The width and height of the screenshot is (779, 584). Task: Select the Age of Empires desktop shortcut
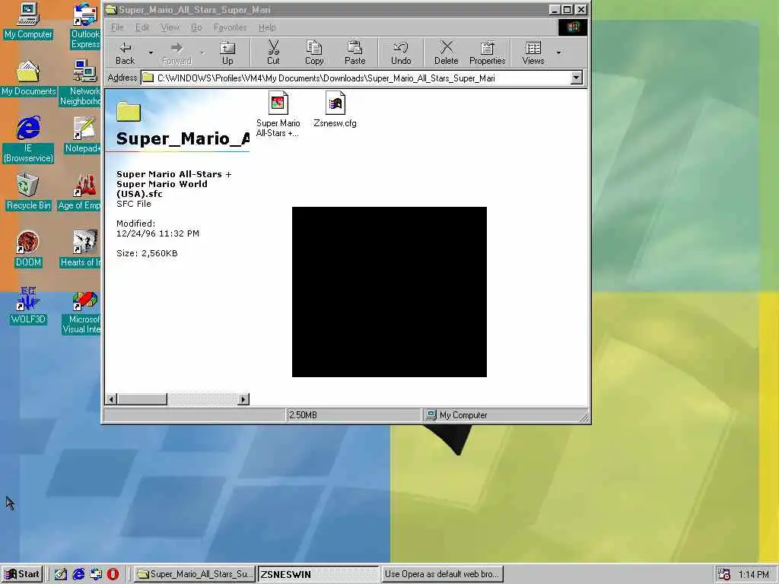click(x=79, y=192)
